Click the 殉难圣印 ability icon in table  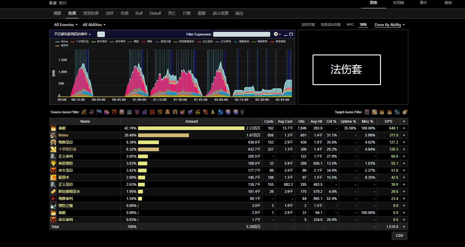pos(53,142)
